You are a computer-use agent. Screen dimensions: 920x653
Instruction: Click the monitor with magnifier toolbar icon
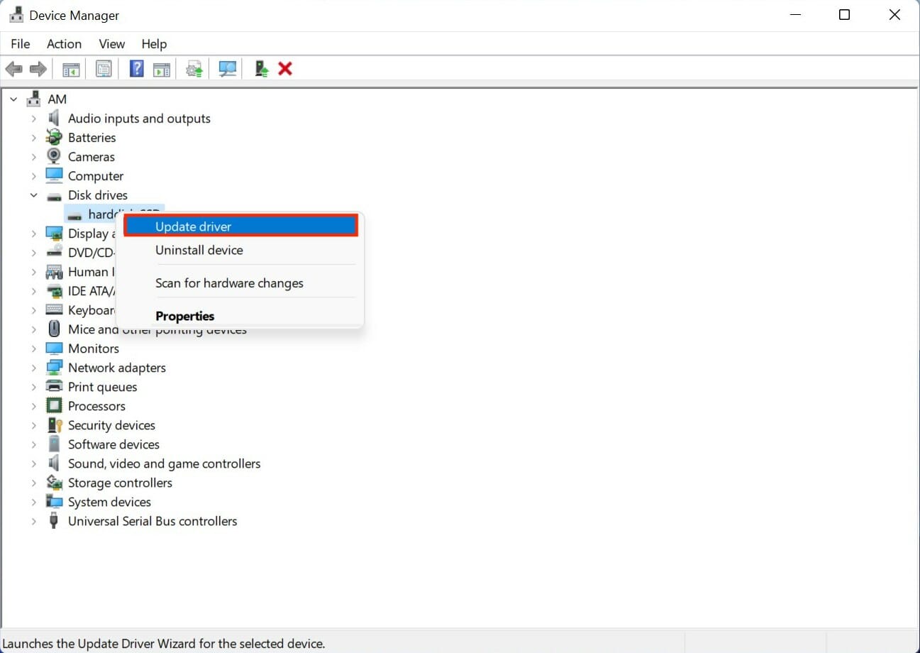point(228,69)
